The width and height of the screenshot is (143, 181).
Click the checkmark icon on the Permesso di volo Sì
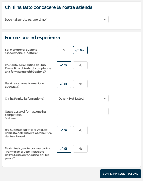point(61,149)
